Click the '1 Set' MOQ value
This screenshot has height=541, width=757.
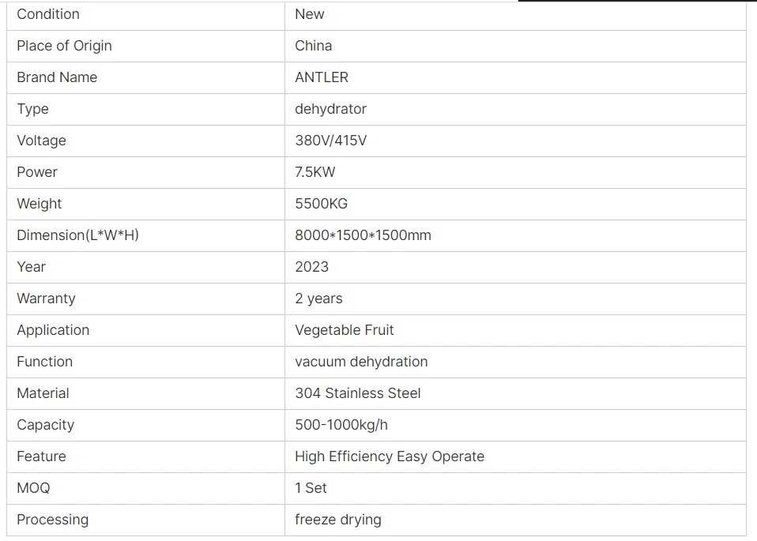pyautogui.click(x=311, y=488)
